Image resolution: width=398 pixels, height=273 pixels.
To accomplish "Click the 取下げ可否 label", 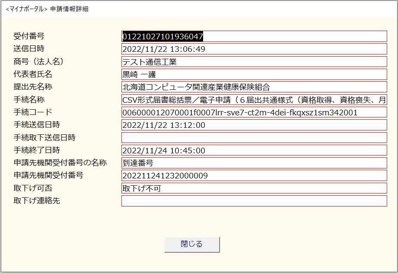I will point(33,188).
